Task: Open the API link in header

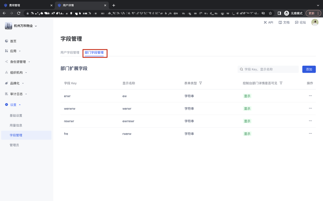Action: click(x=268, y=22)
